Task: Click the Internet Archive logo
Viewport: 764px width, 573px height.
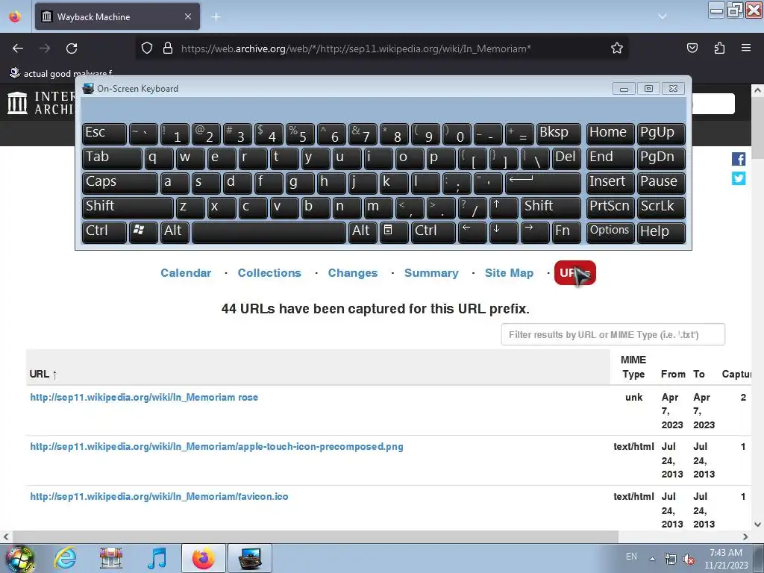Action: pos(40,103)
